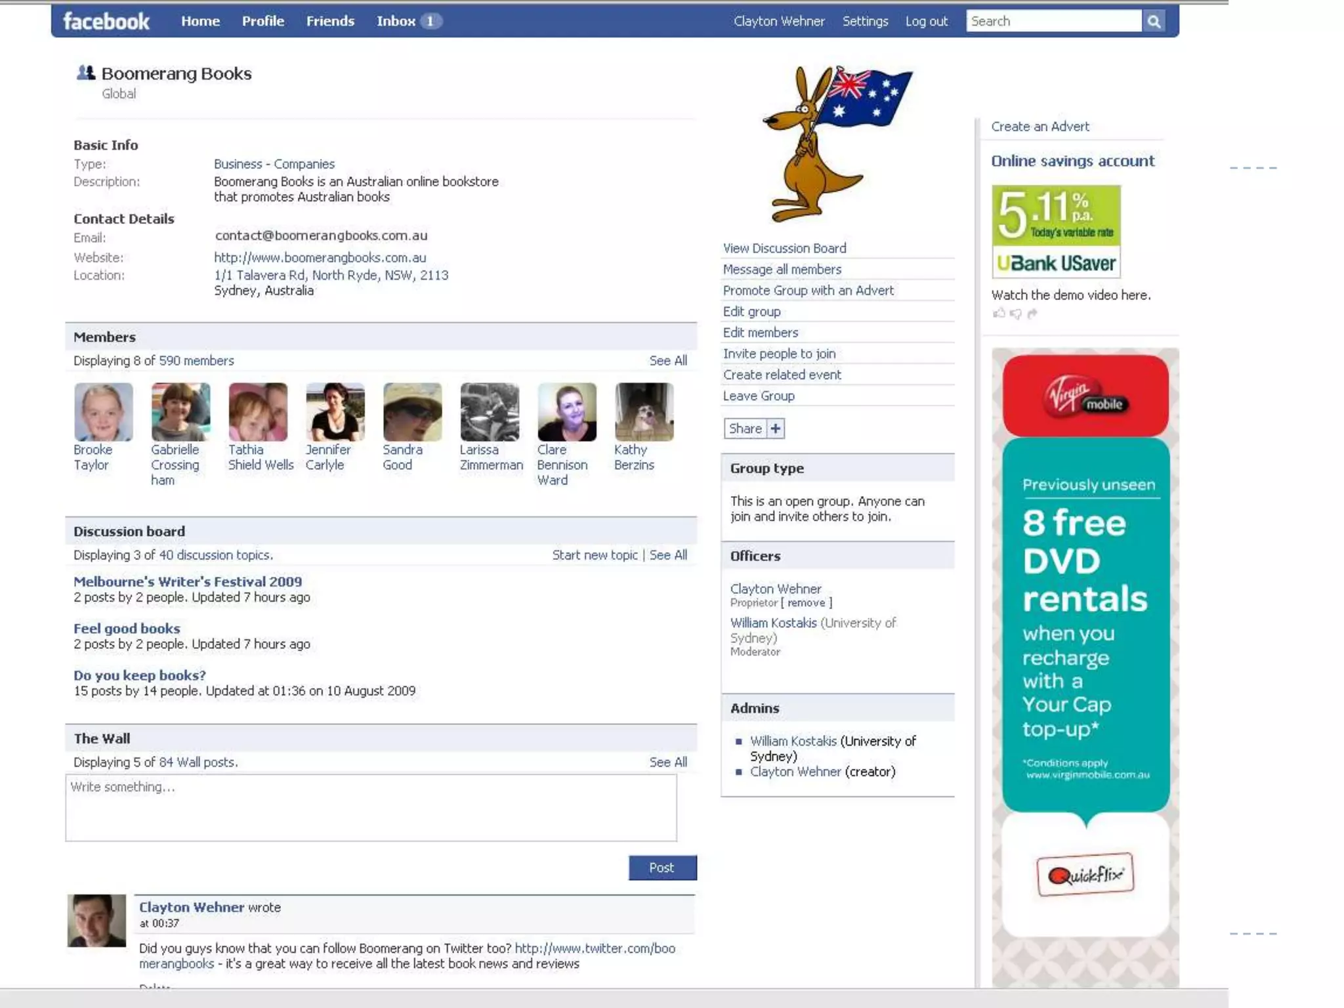The height and width of the screenshot is (1008, 1344).
Task: Click the Search input field
Action: pyautogui.click(x=1053, y=21)
